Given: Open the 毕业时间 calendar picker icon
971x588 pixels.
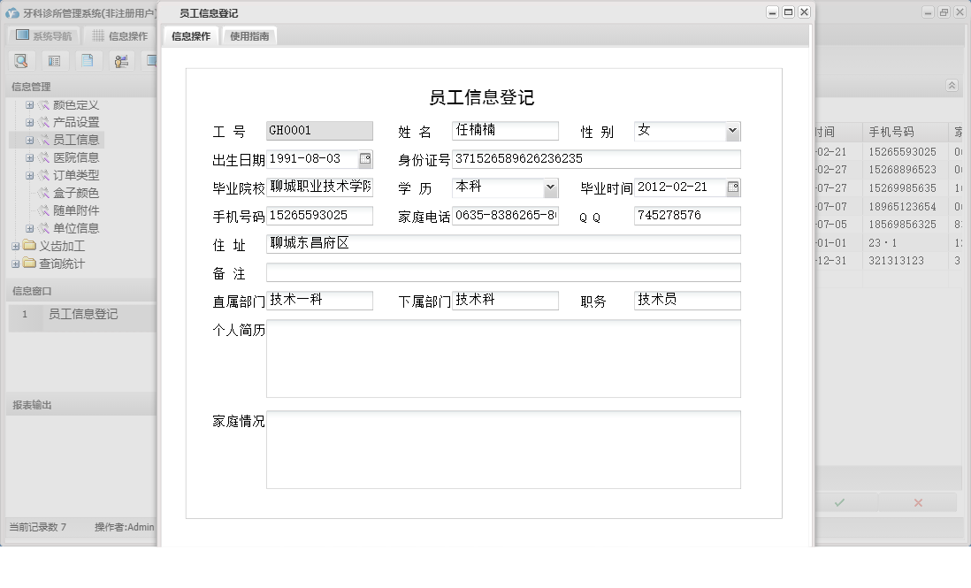Looking at the screenshot, I should [x=733, y=187].
